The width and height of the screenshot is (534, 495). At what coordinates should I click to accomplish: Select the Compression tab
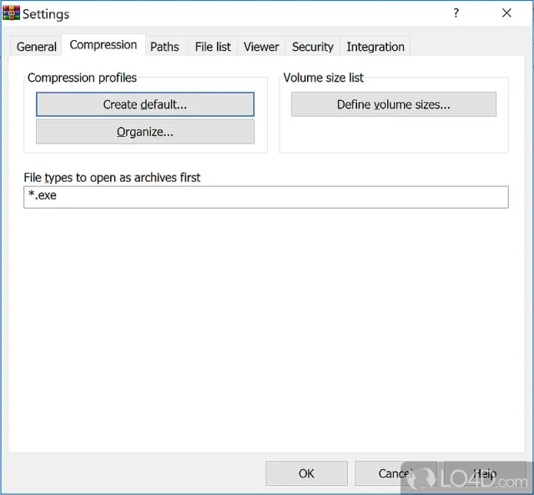pos(103,44)
